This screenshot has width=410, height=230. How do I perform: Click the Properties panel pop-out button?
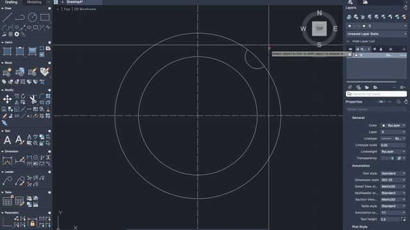click(x=406, y=102)
